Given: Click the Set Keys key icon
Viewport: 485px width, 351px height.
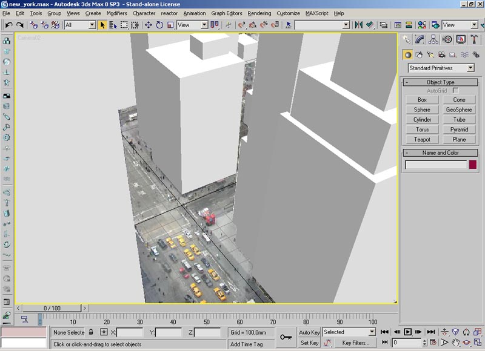Looking at the screenshot, I should 286,337.
